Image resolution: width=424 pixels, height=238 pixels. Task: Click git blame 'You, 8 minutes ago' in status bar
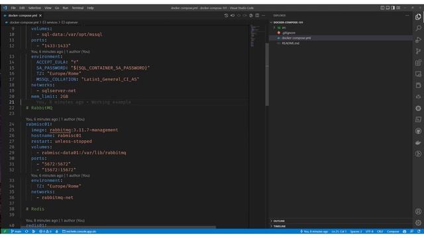pos(314,231)
